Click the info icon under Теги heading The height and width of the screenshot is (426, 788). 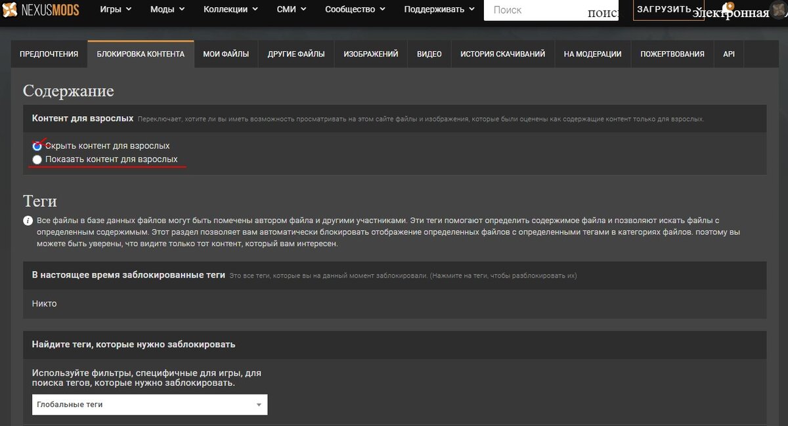[28, 221]
